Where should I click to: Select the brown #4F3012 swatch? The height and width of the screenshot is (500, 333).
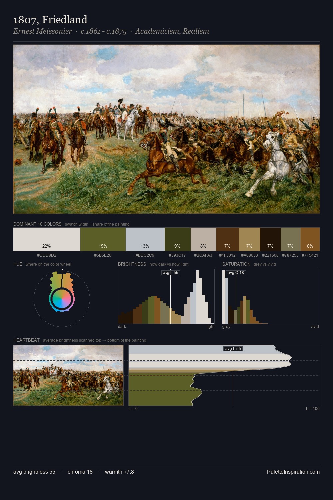[x=228, y=239]
